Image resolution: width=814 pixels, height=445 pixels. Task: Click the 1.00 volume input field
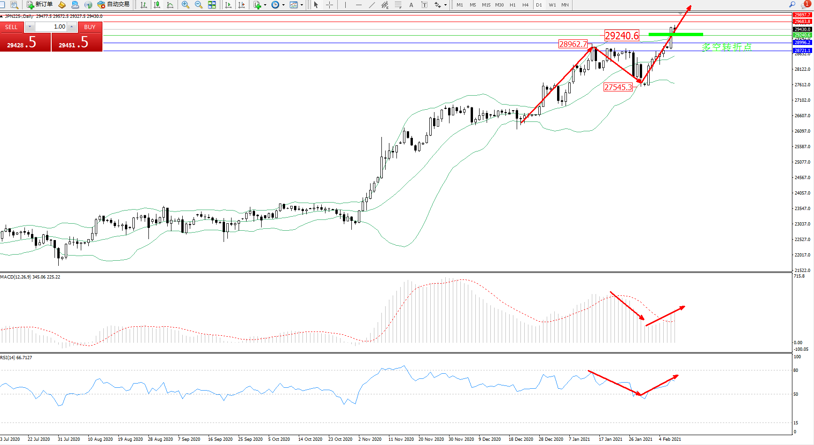(52, 27)
